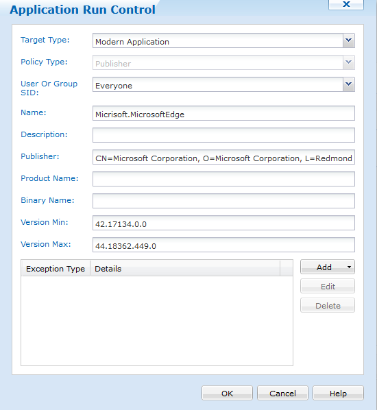Click the Binary Name input box
The image size is (377, 410).
coord(223,201)
